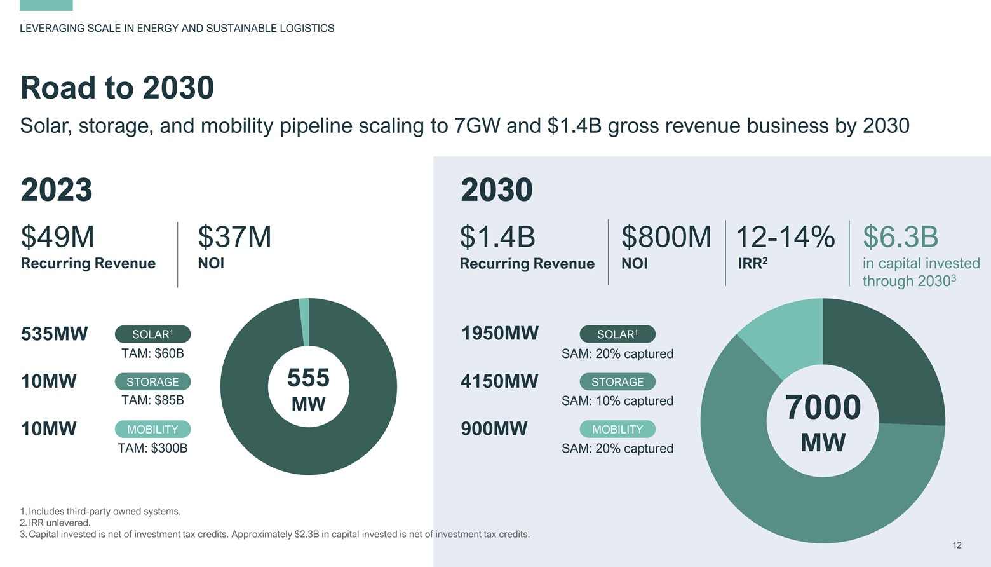Click the $1.4B Recurring Revenue figure
Screen dimensions: 991x567
coord(527,248)
